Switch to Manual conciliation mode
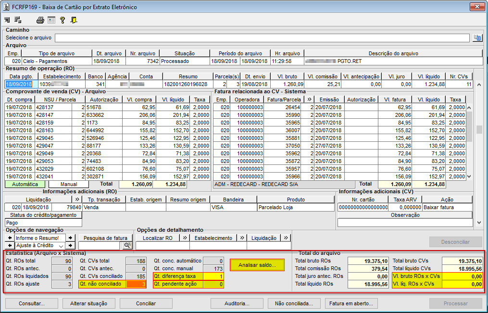 pos(69,184)
